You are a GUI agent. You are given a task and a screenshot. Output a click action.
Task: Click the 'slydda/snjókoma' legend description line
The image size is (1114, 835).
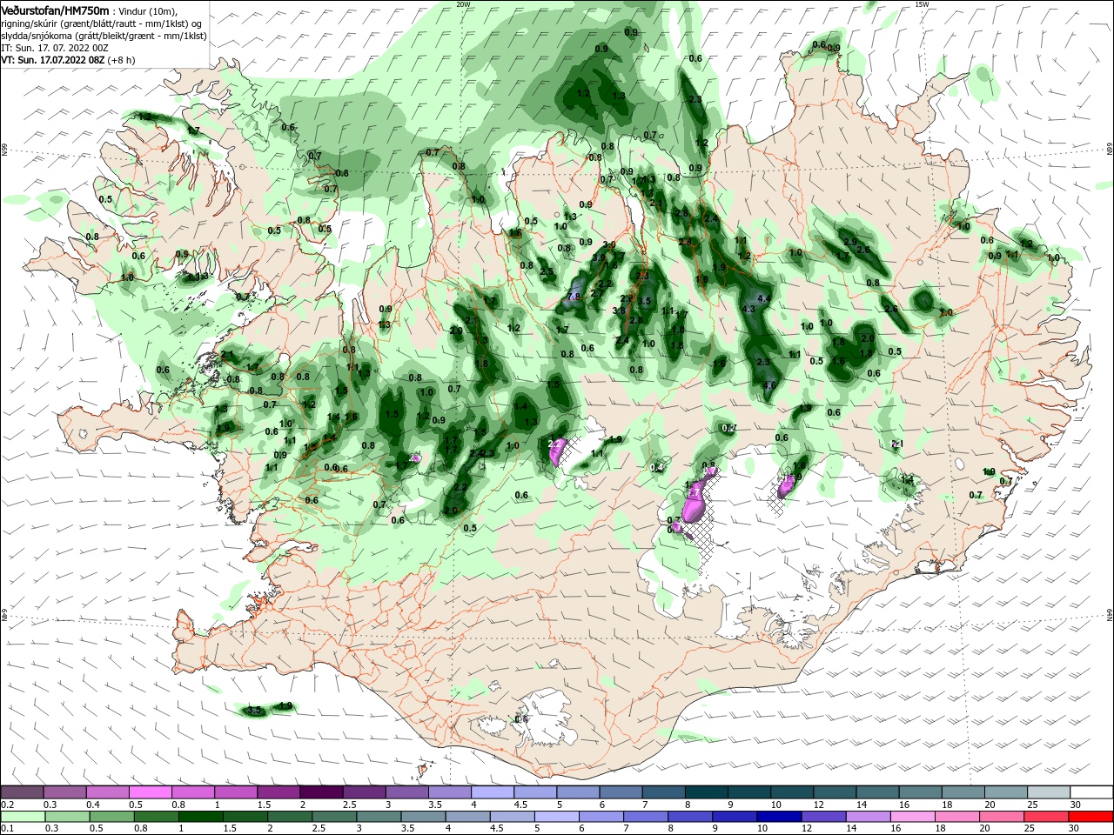[103, 36]
